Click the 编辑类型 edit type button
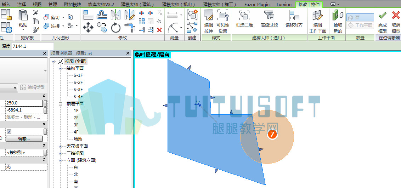The height and width of the screenshot is (188, 401). pyautogui.click(x=32, y=87)
